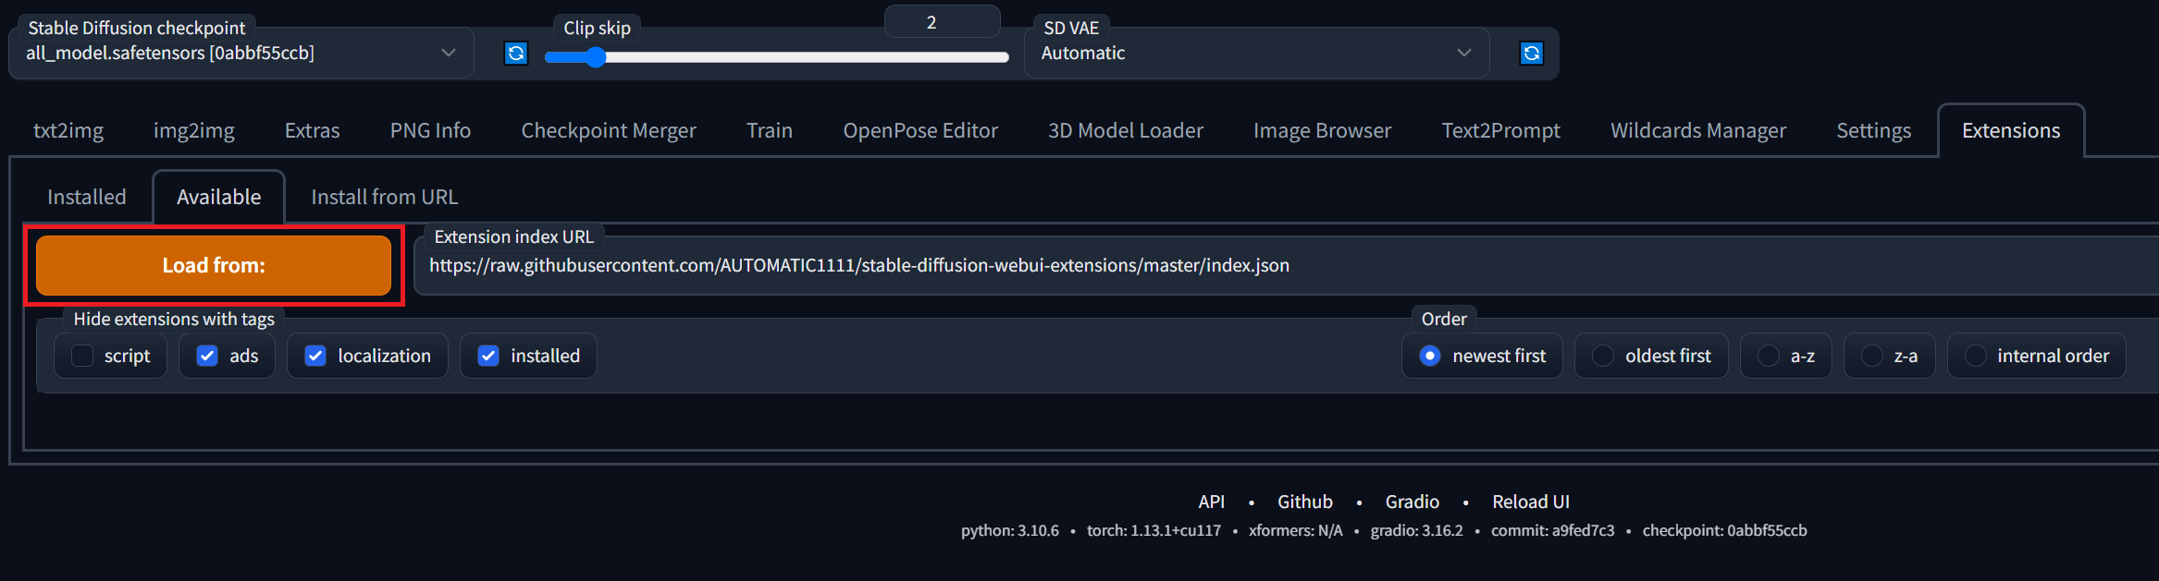Open the Install from URL sub-tab

point(385,197)
